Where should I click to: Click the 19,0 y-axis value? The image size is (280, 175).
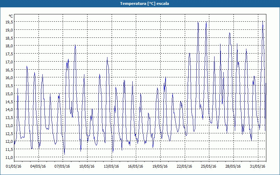click(x=9, y=30)
